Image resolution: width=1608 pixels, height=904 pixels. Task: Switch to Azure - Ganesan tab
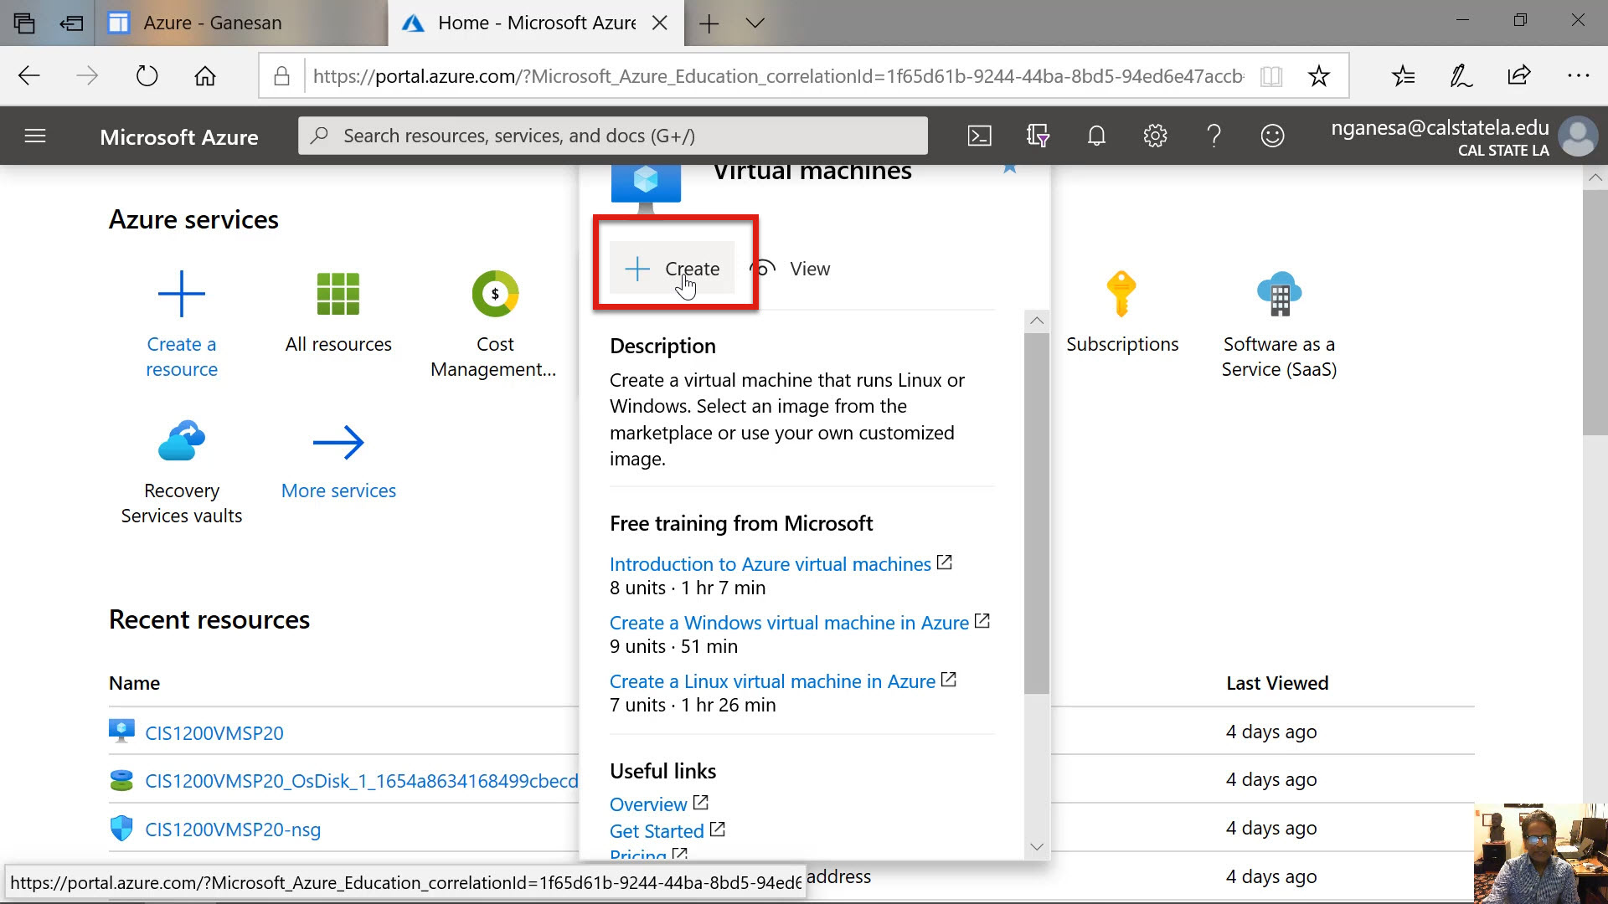213,23
